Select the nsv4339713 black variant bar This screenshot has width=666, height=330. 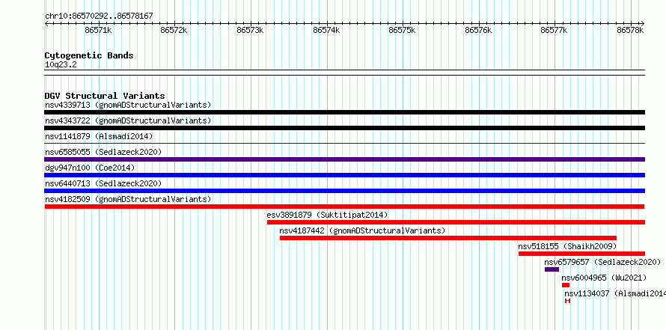(344, 112)
